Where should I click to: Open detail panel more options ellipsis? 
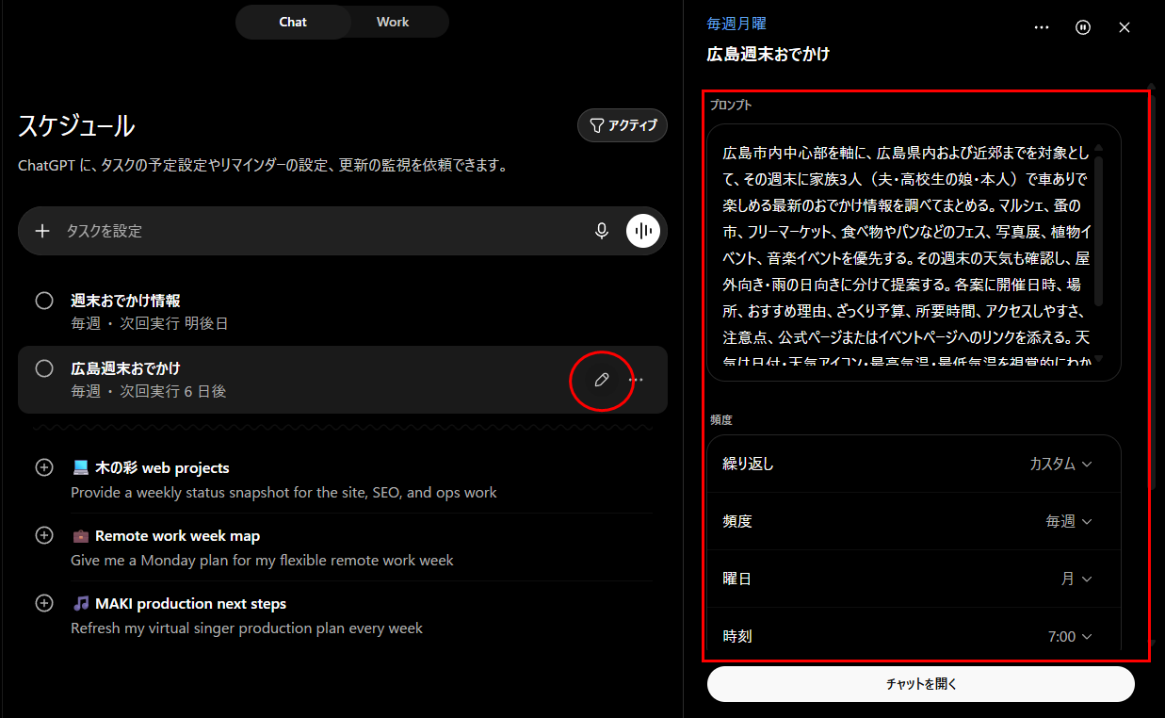pyautogui.click(x=1042, y=27)
